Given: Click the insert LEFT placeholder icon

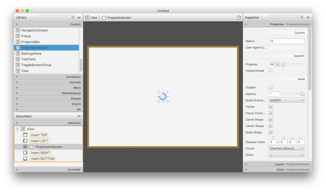Looking at the screenshot, I should 25,141.
